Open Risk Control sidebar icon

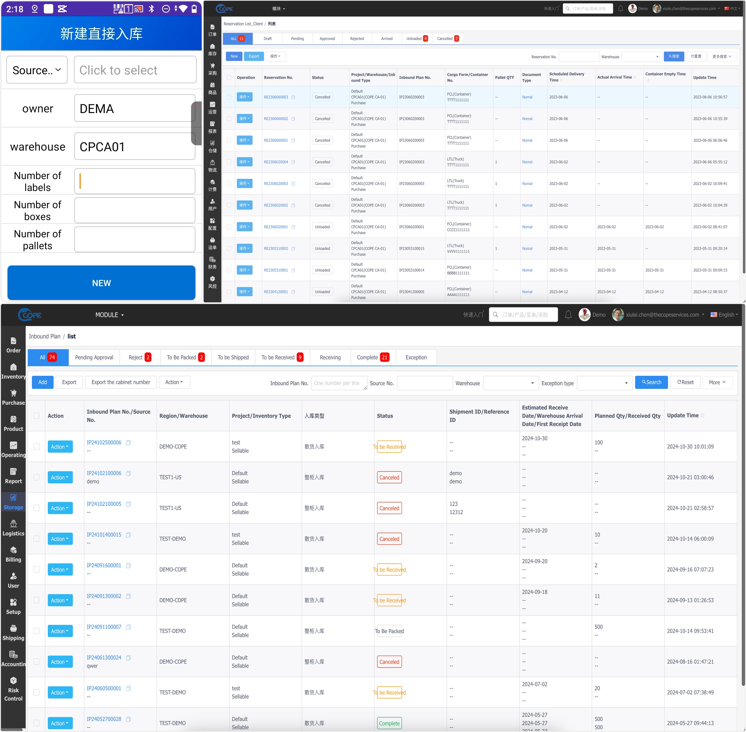click(x=13, y=681)
